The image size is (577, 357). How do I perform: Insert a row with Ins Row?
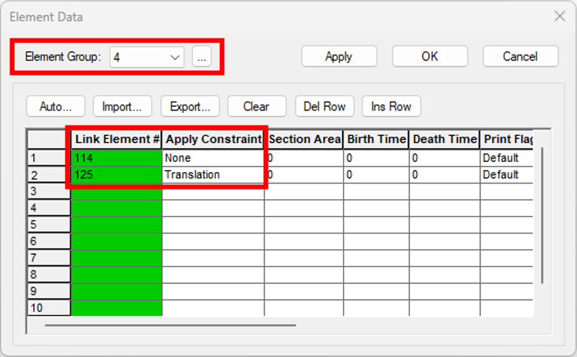[391, 107]
